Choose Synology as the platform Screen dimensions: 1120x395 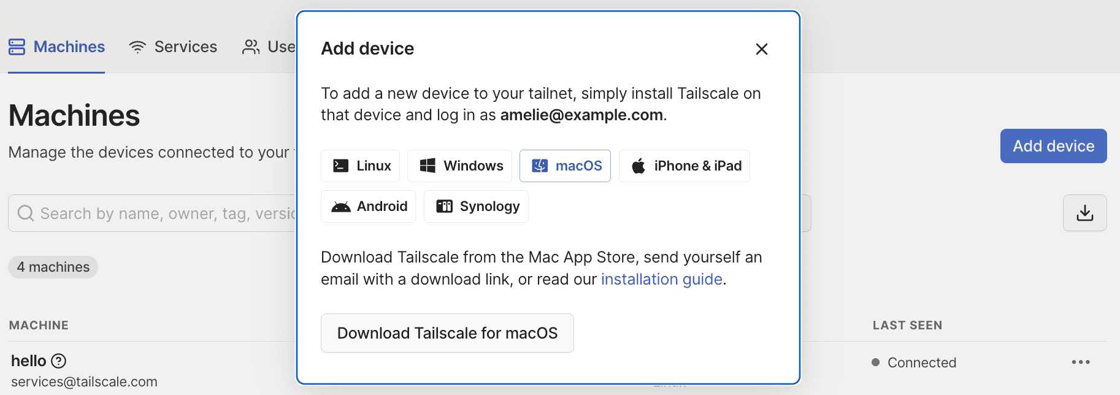(x=476, y=206)
